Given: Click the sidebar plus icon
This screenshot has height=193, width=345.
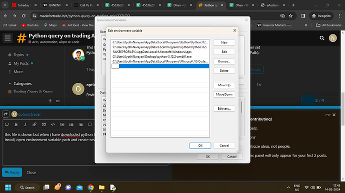Looking at the screenshot, I should (50, 101).
